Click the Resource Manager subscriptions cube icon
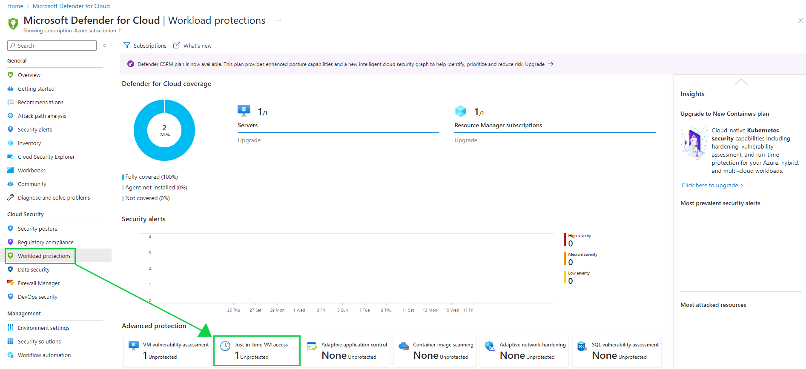 461,111
